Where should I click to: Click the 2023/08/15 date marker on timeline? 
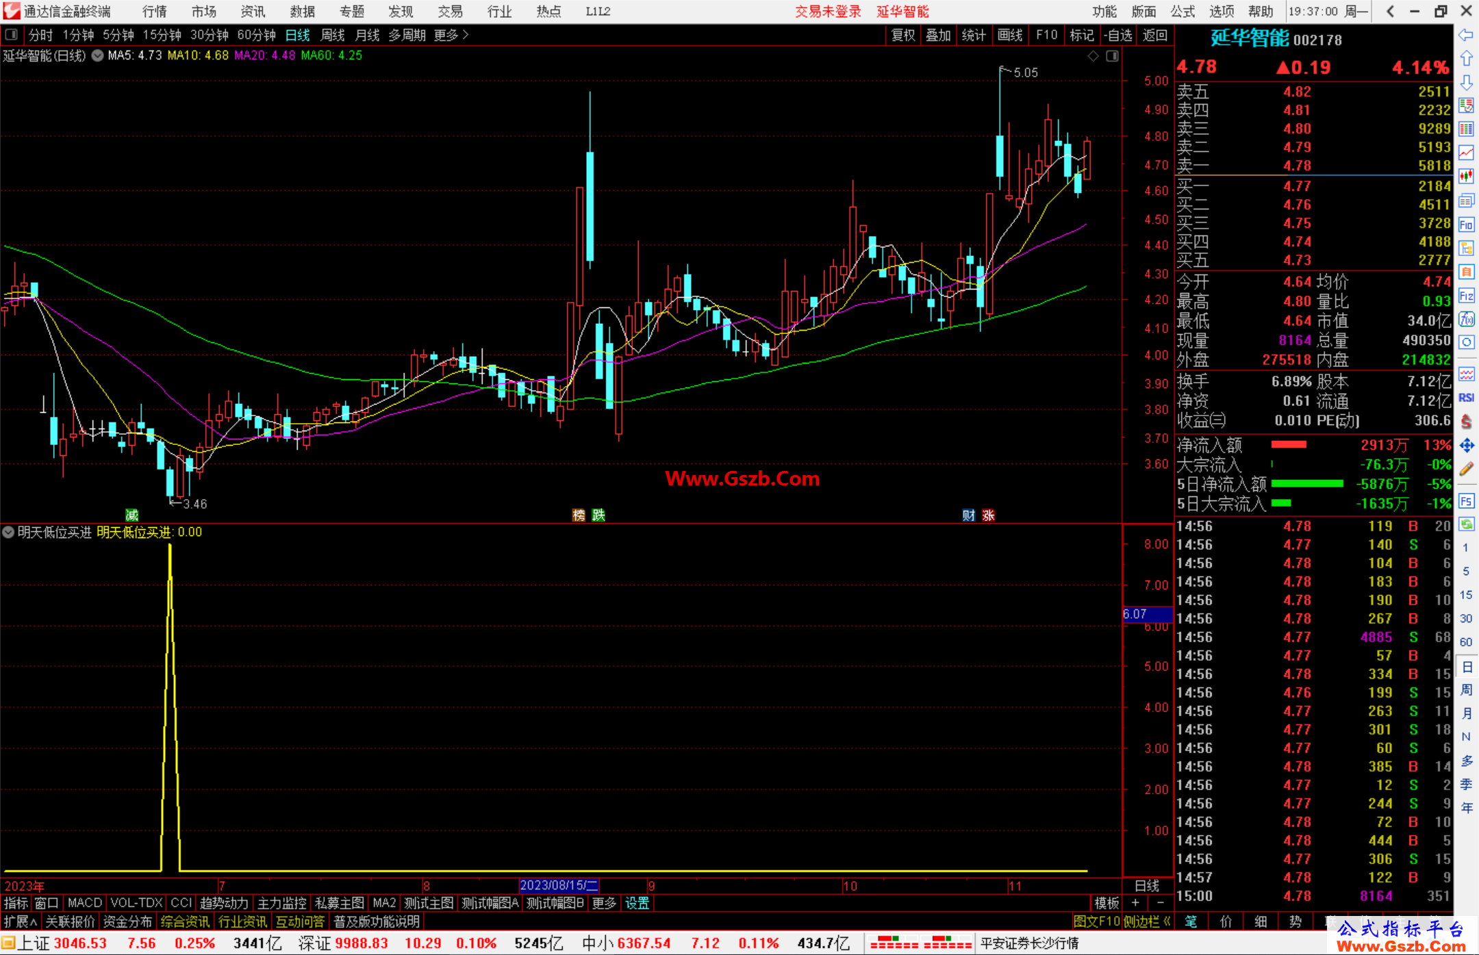[559, 885]
